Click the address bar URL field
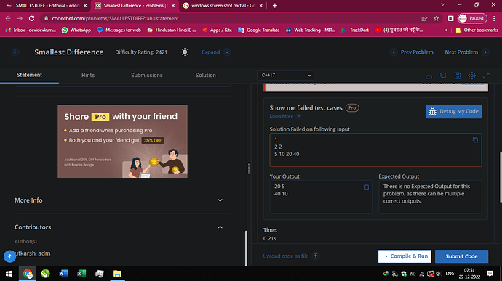Image resolution: width=502 pixels, height=281 pixels. click(x=231, y=19)
